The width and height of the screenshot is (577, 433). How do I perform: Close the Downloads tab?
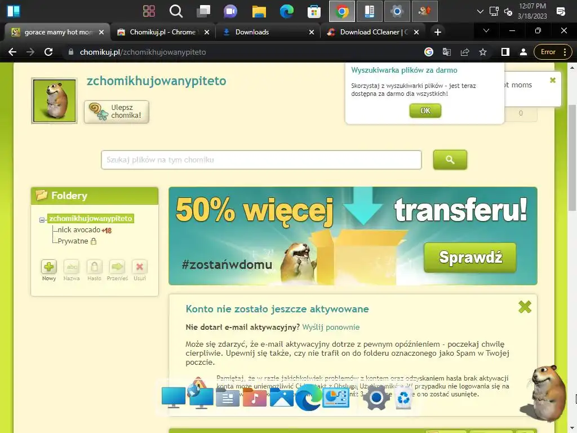pos(312,32)
